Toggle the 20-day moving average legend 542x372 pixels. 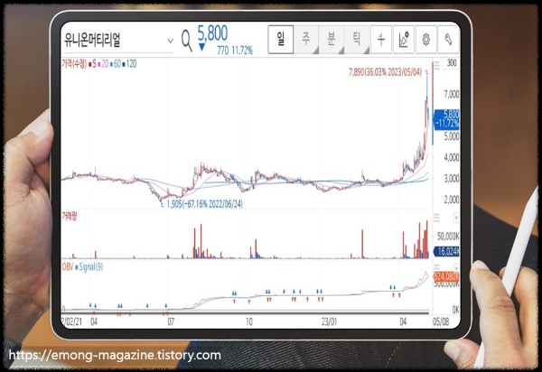coord(103,64)
